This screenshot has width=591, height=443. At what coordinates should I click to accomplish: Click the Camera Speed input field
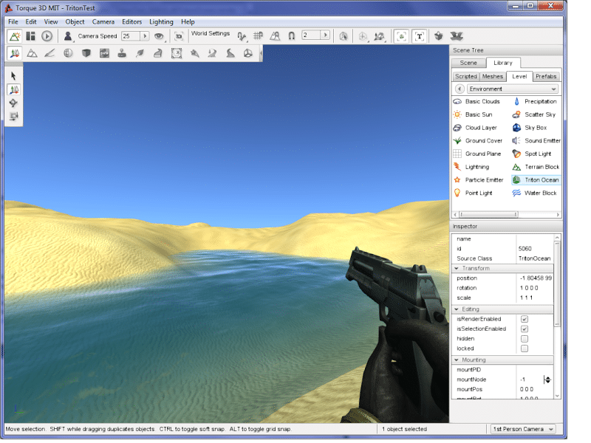(131, 36)
